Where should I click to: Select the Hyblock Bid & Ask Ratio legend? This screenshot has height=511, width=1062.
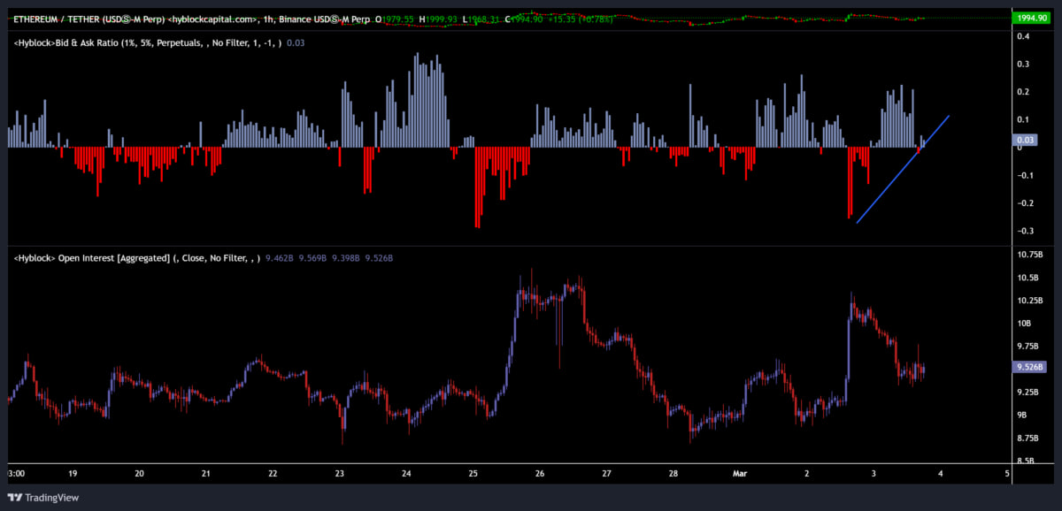point(146,42)
